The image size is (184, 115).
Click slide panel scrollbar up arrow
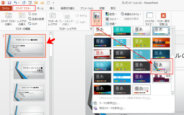pyautogui.click(x=51, y=33)
